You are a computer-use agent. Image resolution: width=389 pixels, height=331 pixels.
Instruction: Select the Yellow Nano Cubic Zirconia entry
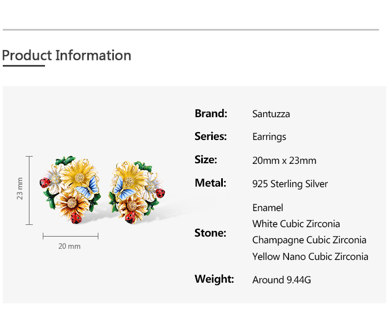(x=310, y=257)
